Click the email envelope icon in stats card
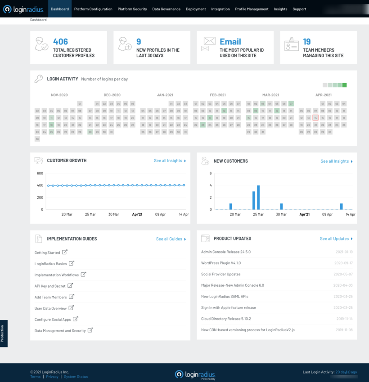This screenshot has height=382, width=369. 208,44
